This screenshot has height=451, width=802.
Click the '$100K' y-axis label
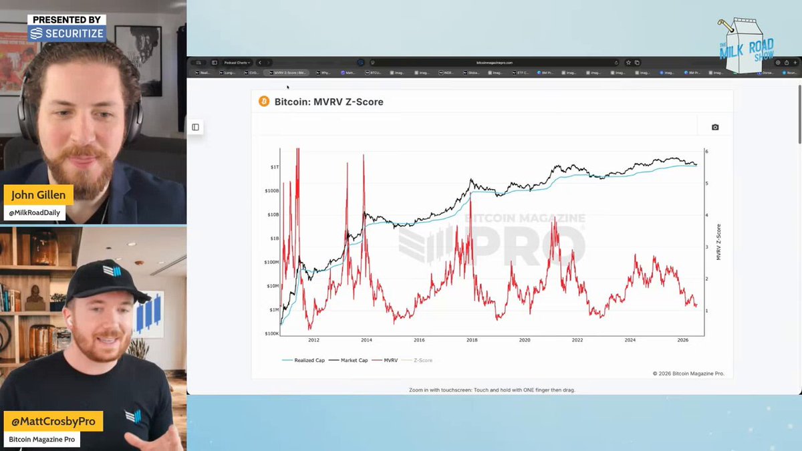272,333
